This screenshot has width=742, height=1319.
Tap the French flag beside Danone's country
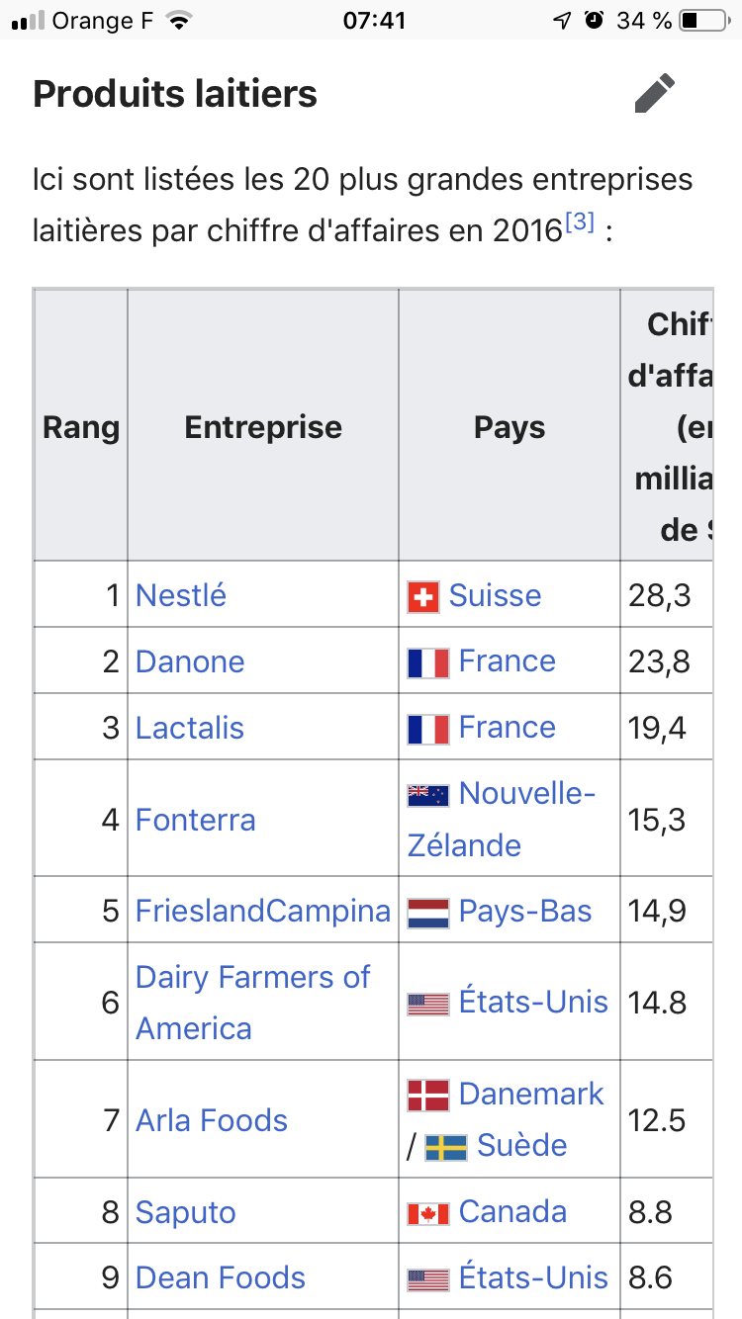428,662
